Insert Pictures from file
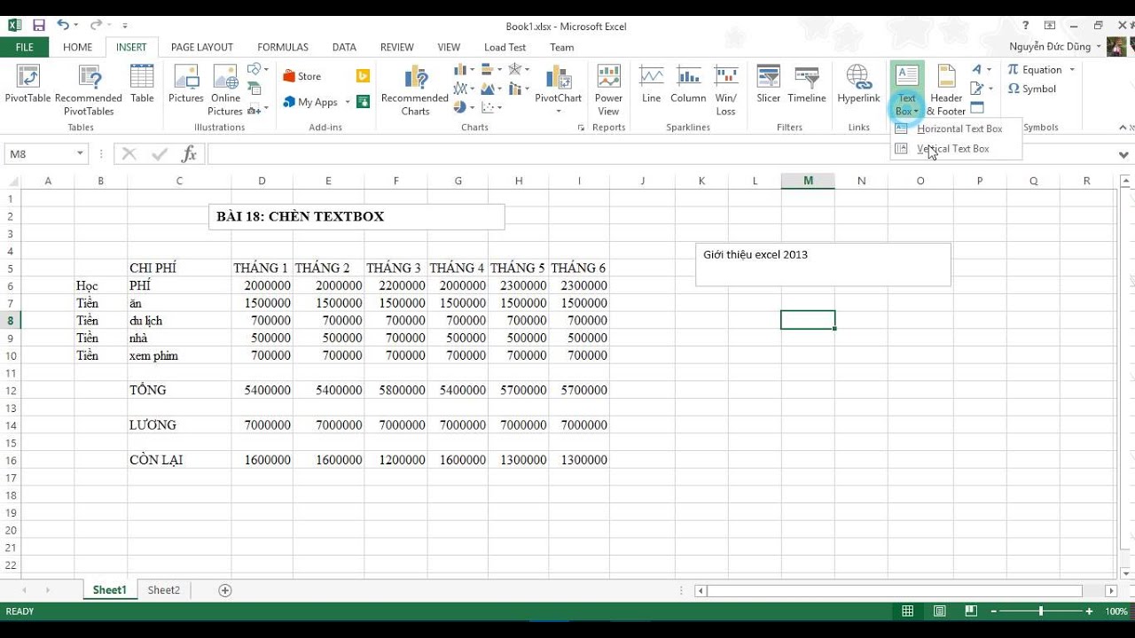Image resolution: width=1135 pixels, height=638 pixels. [x=186, y=85]
